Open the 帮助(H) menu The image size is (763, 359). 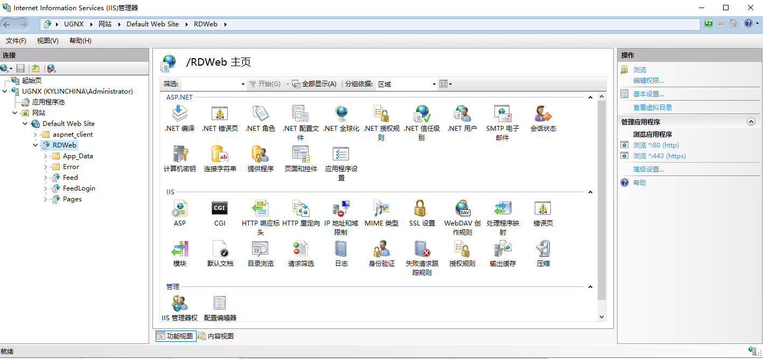(80, 41)
